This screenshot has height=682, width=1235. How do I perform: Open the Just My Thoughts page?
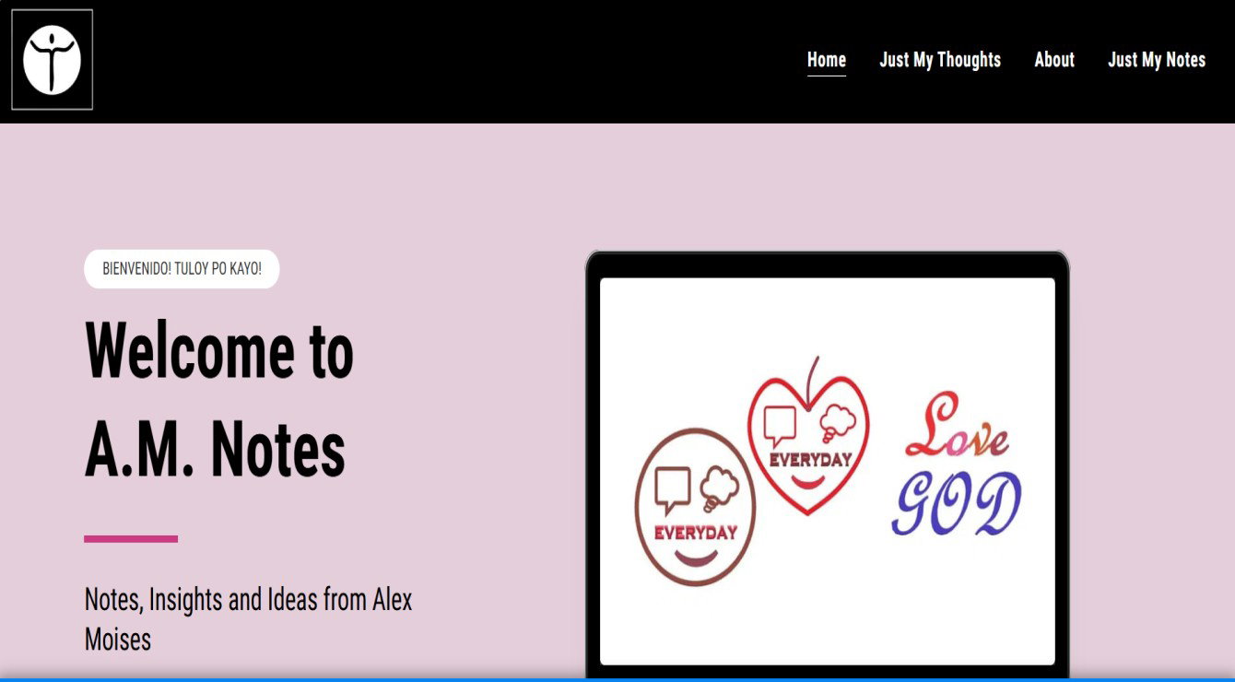click(940, 60)
